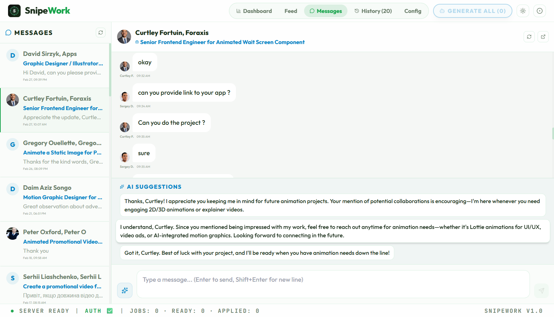Refresh the Curtley Fortuin conversation
This screenshot has width=554, height=317.
coord(529,37)
